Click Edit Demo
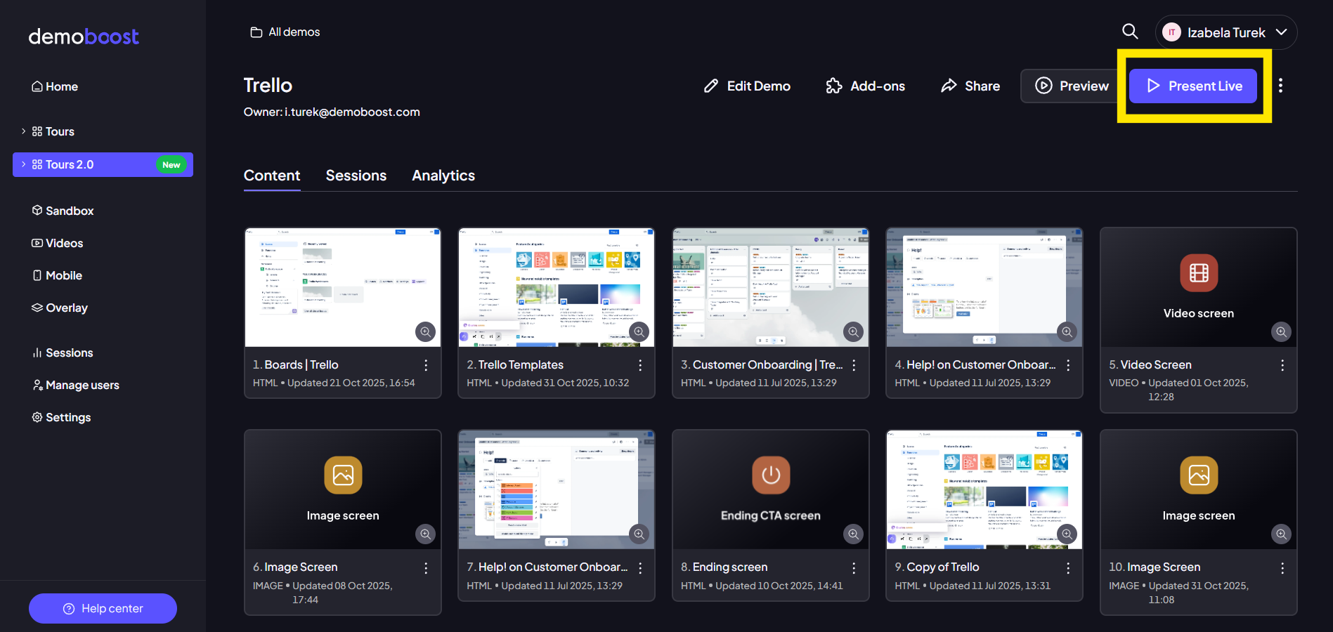Screen dimensions: 1333x632 click(x=747, y=86)
